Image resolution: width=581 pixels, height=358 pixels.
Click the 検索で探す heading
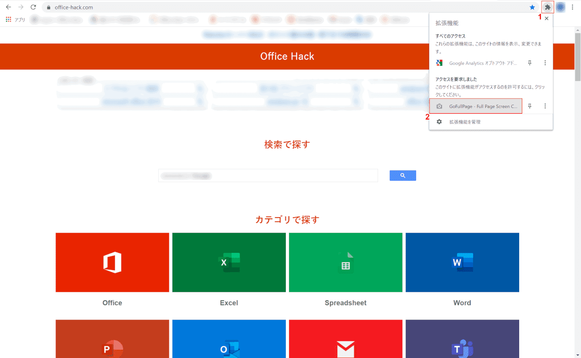(x=287, y=145)
